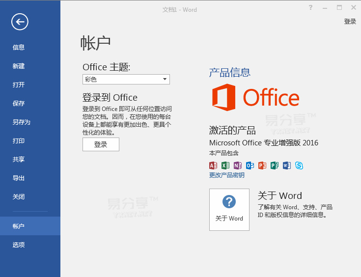This screenshot has height=277, width=361.
Task: Click the Skype for Business icon
Action: [x=299, y=166]
